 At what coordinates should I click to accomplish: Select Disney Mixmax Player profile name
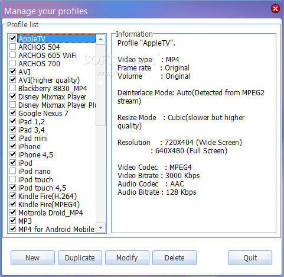(x=52, y=97)
